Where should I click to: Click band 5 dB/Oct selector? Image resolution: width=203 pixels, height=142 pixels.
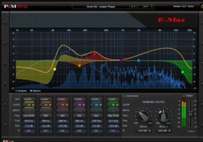pyautogui.click(x=96, y=111)
